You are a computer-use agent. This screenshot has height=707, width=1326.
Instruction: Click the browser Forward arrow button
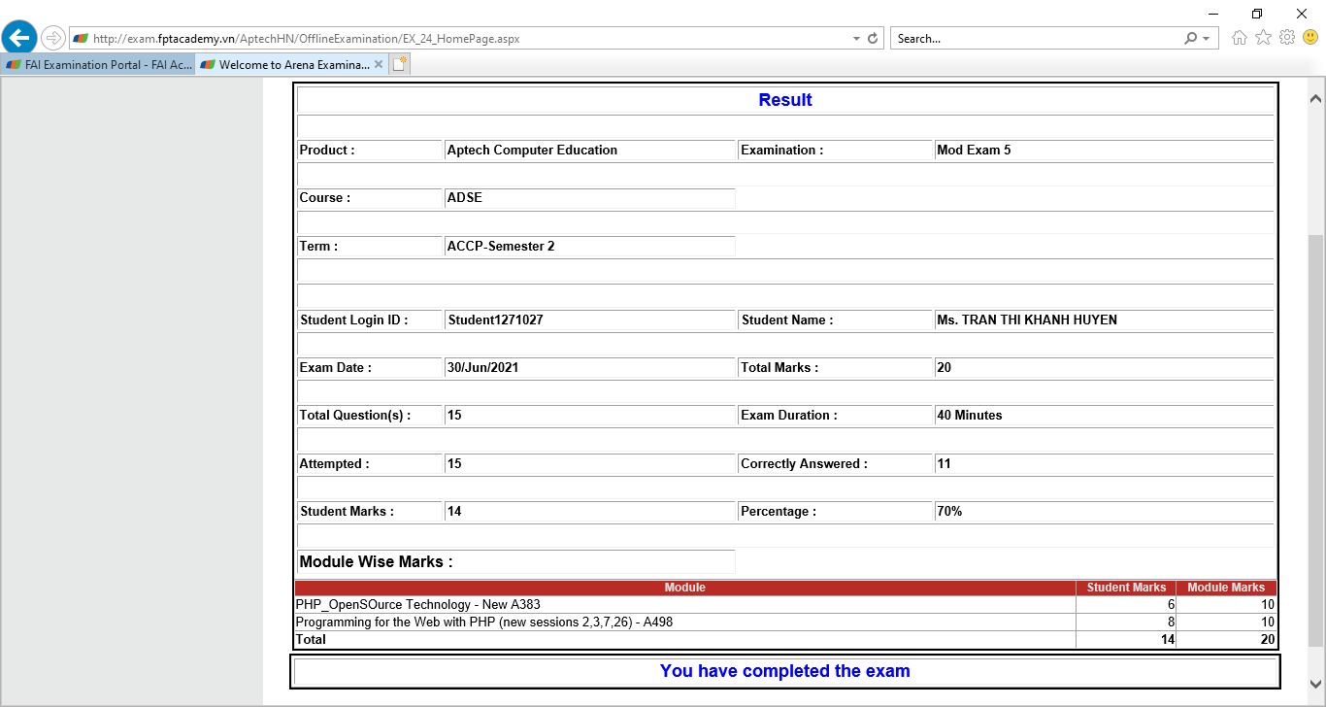(53, 38)
